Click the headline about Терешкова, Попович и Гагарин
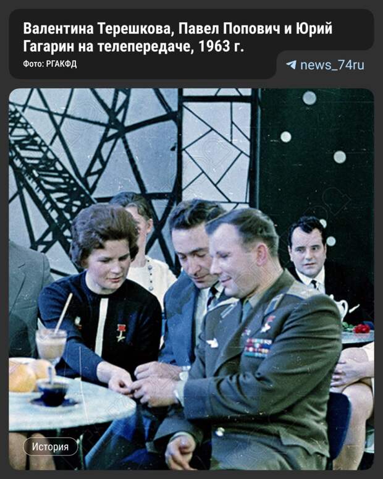383x479 pixels. [177, 37]
